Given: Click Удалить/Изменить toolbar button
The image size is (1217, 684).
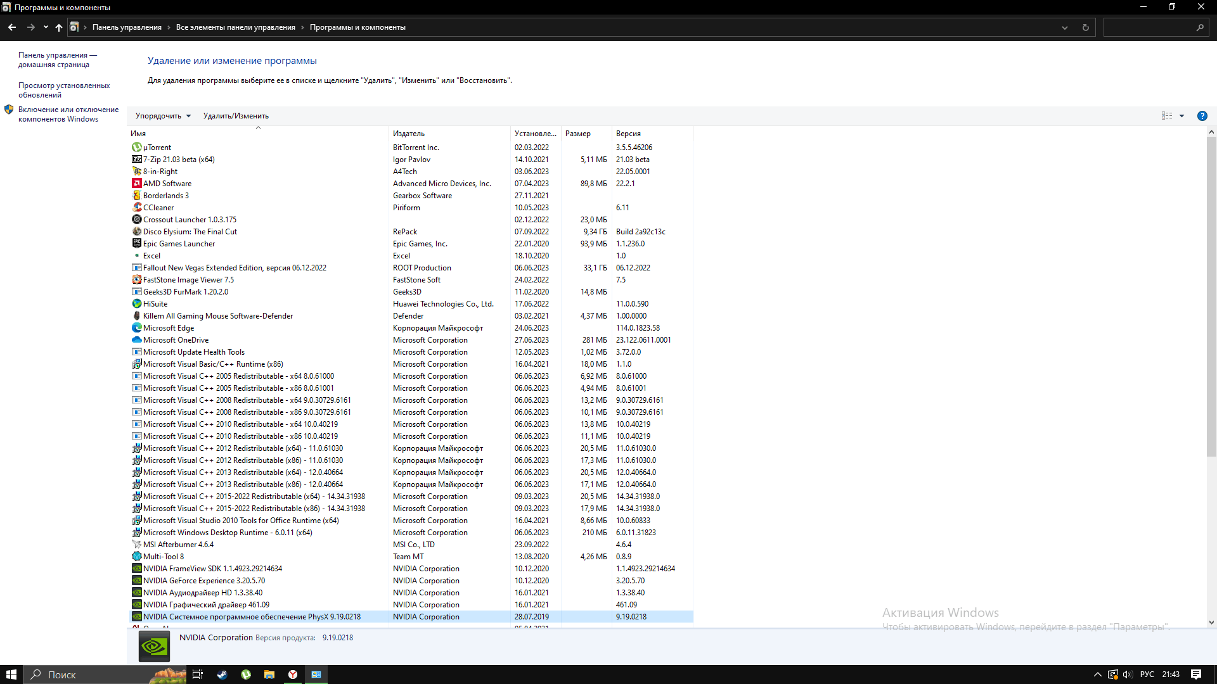Looking at the screenshot, I should tap(236, 116).
